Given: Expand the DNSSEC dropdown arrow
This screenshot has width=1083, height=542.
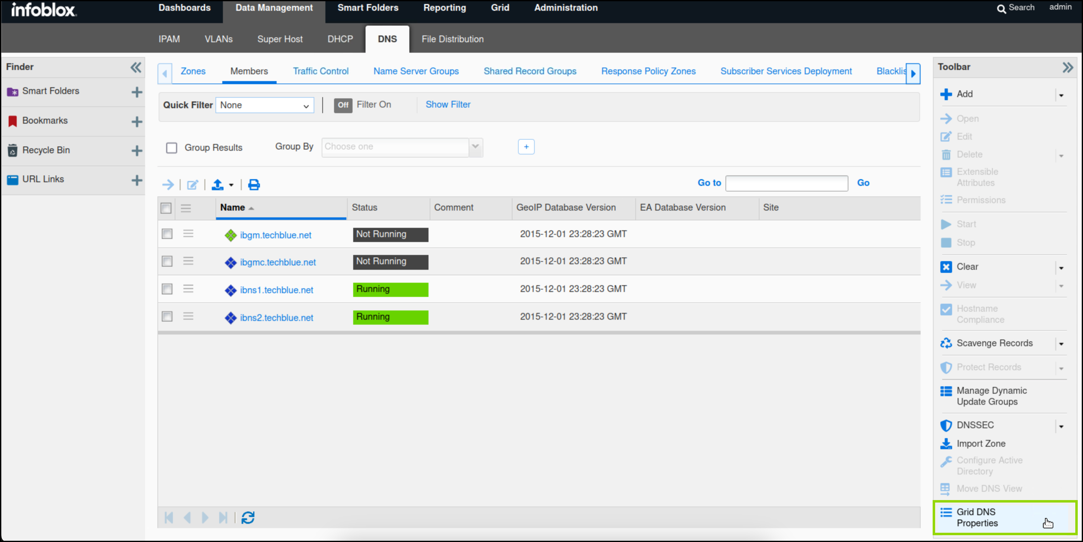Looking at the screenshot, I should point(1061,426).
